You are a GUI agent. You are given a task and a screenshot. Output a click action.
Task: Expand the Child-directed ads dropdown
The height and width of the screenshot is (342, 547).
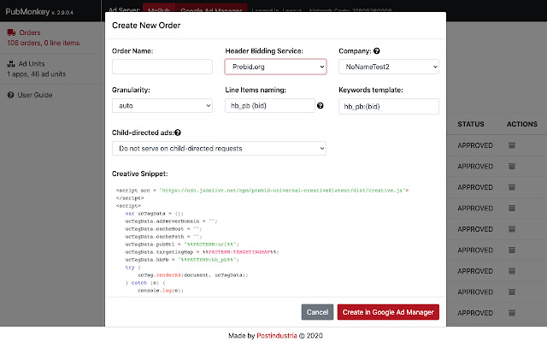tap(219, 148)
